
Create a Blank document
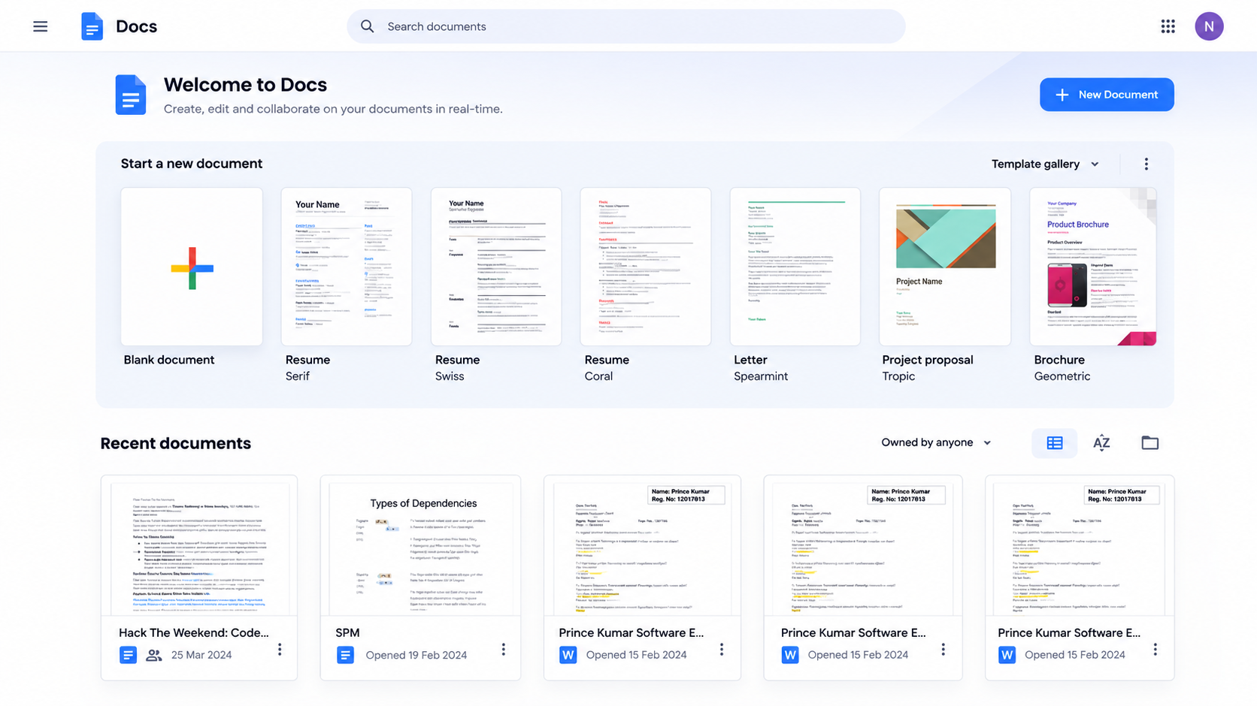click(192, 267)
